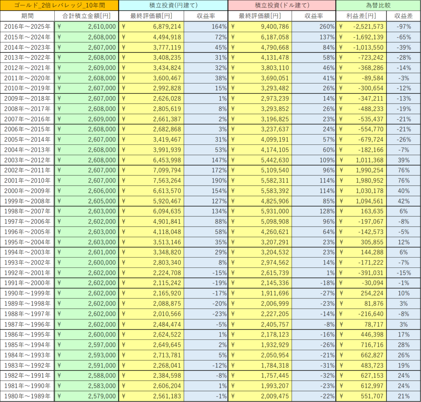Select the 2,610,000 total contribution cell
Image resolution: width=421 pixels, height=402 pixels.
tap(86, 27)
